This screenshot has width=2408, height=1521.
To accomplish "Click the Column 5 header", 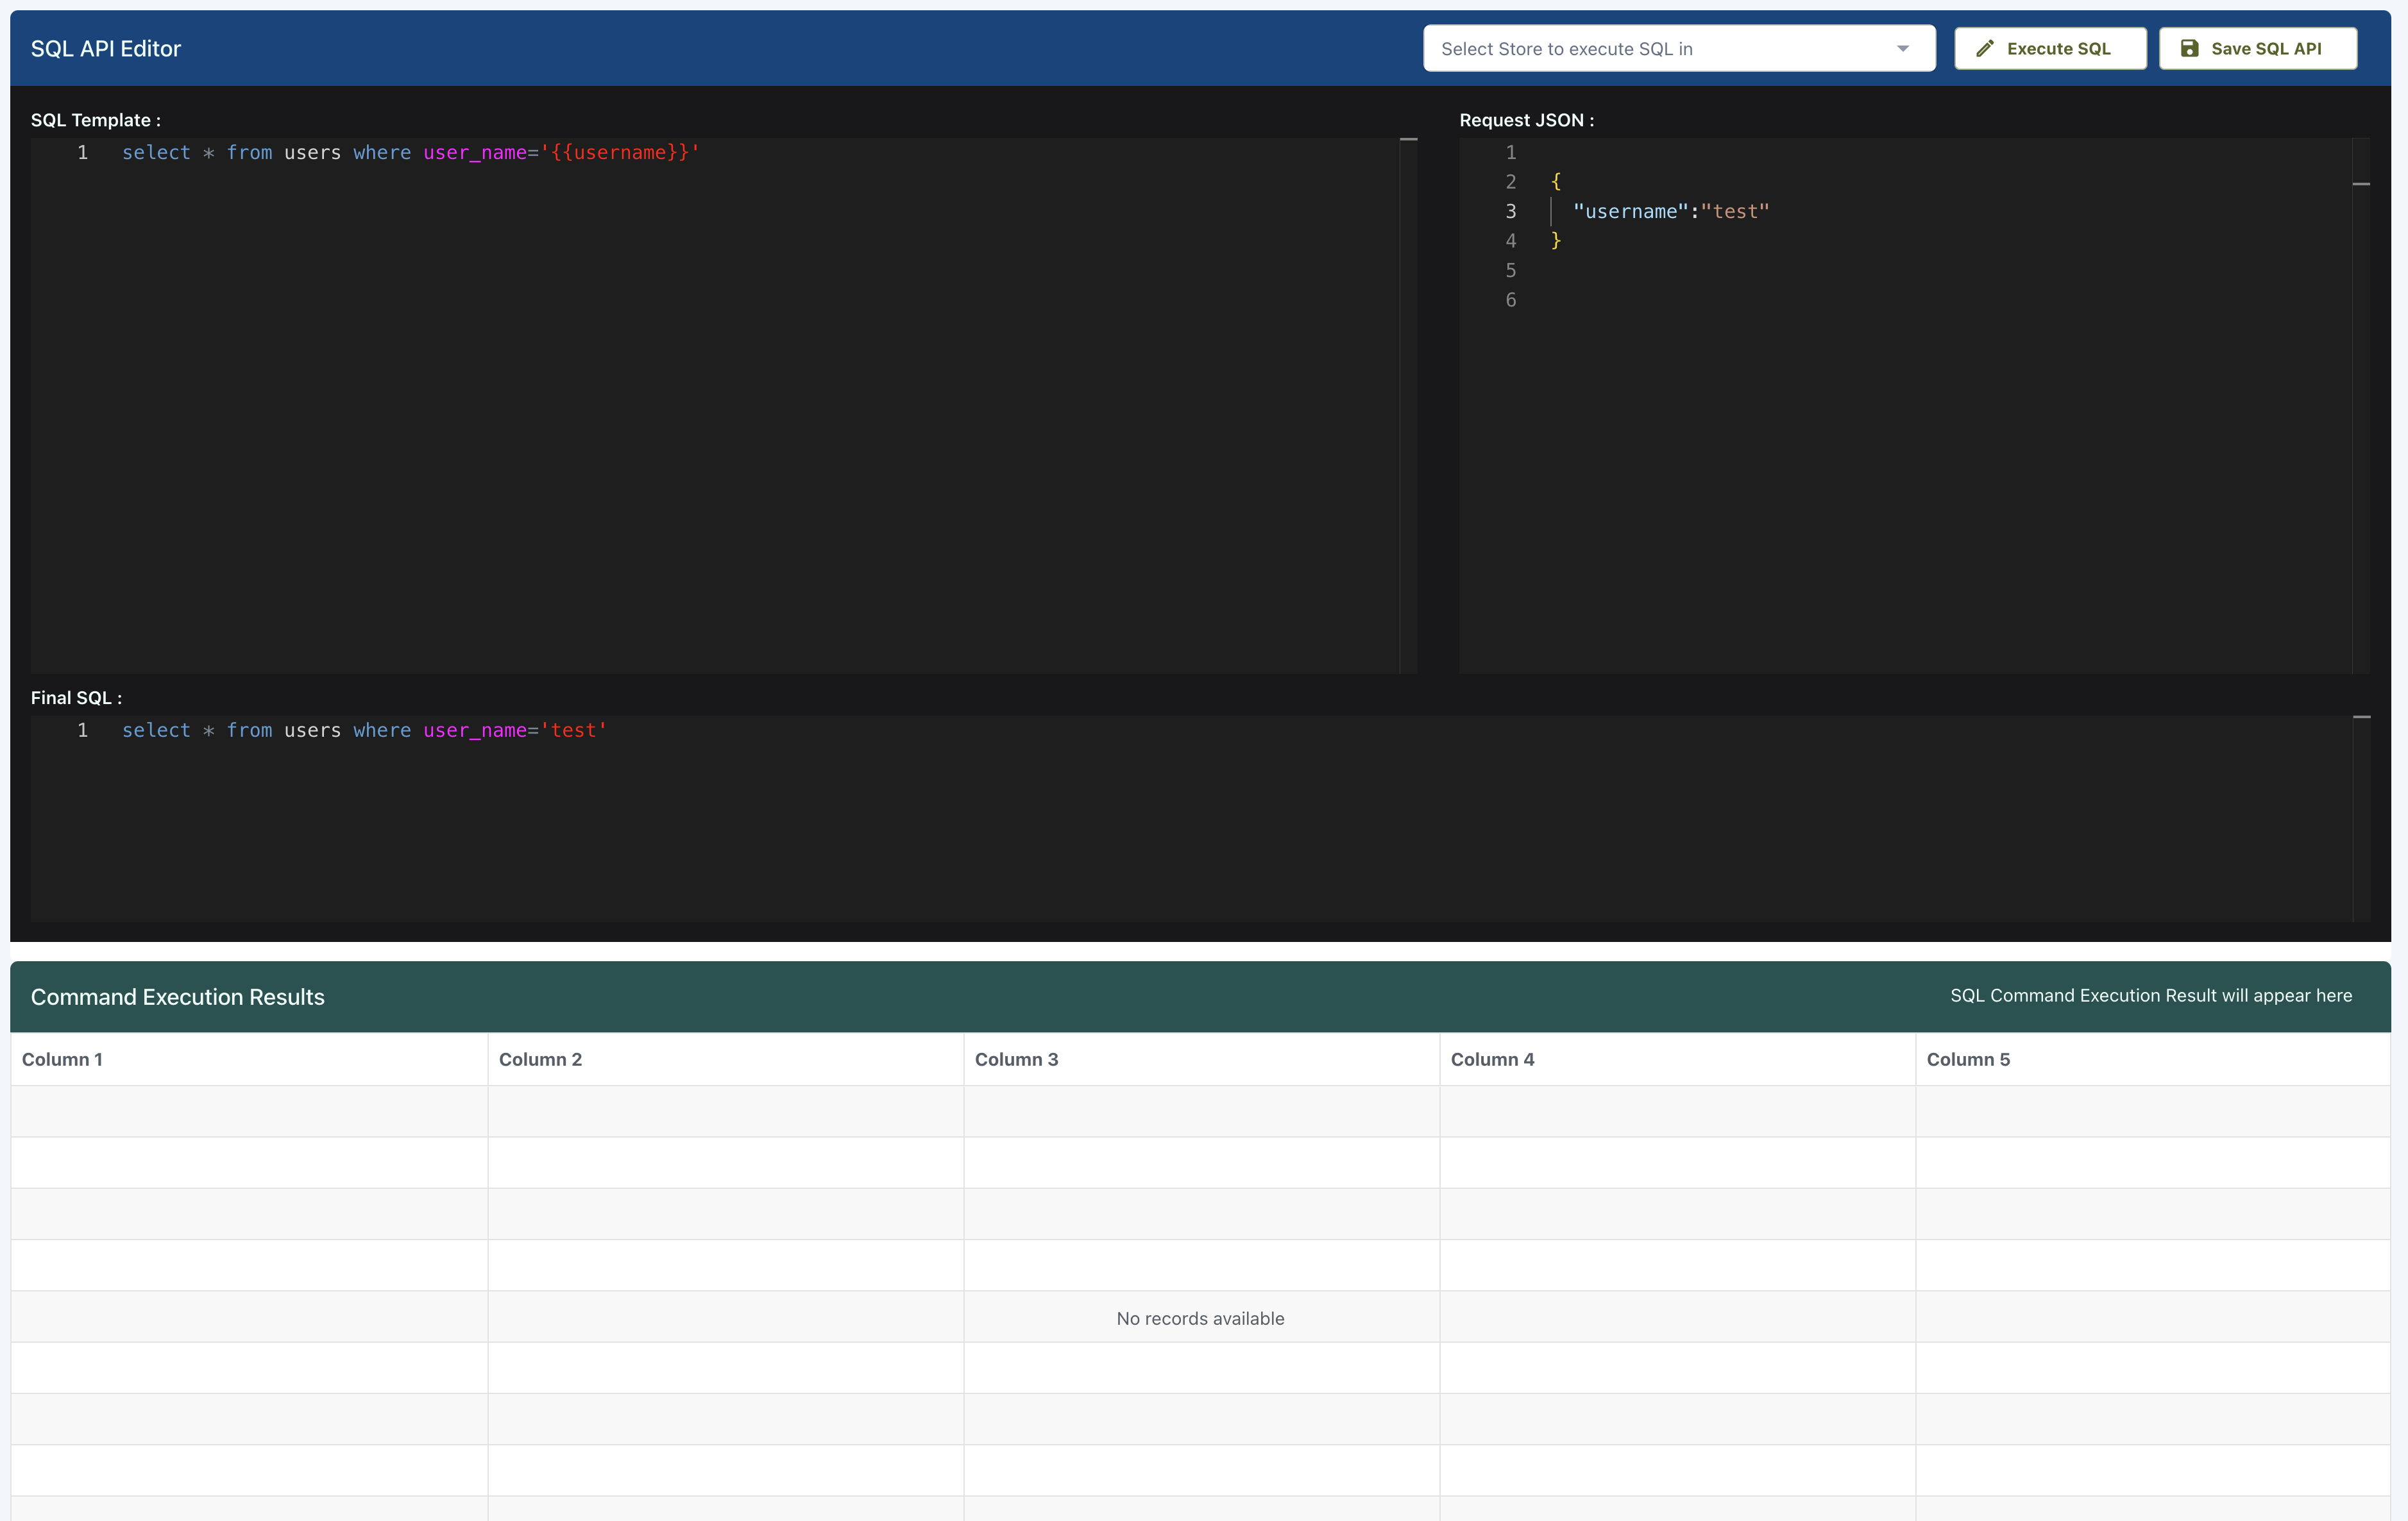I will pyautogui.click(x=1968, y=1059).
